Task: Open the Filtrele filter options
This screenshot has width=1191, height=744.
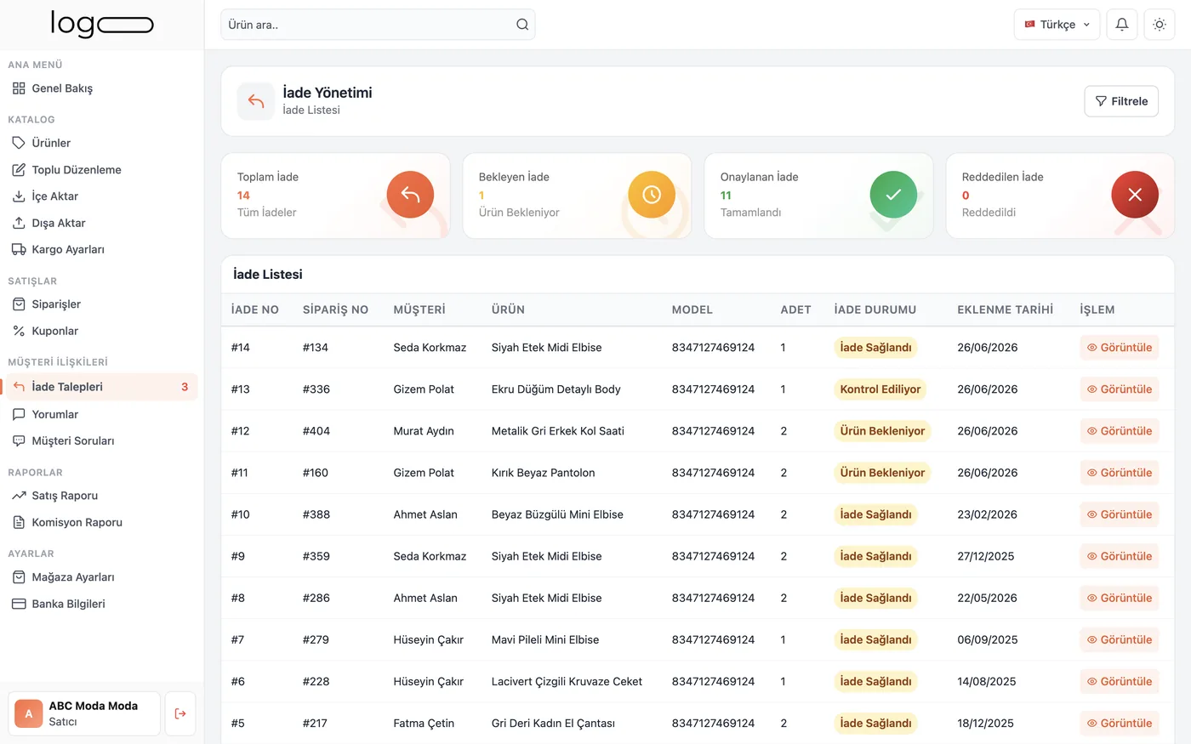Action: point(1121,101)
